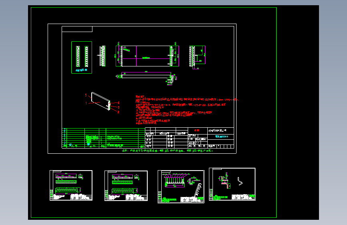Click the empty label box at sheet top-left
The height and width of the screenshot is (225, 347).
click(77, 29)
